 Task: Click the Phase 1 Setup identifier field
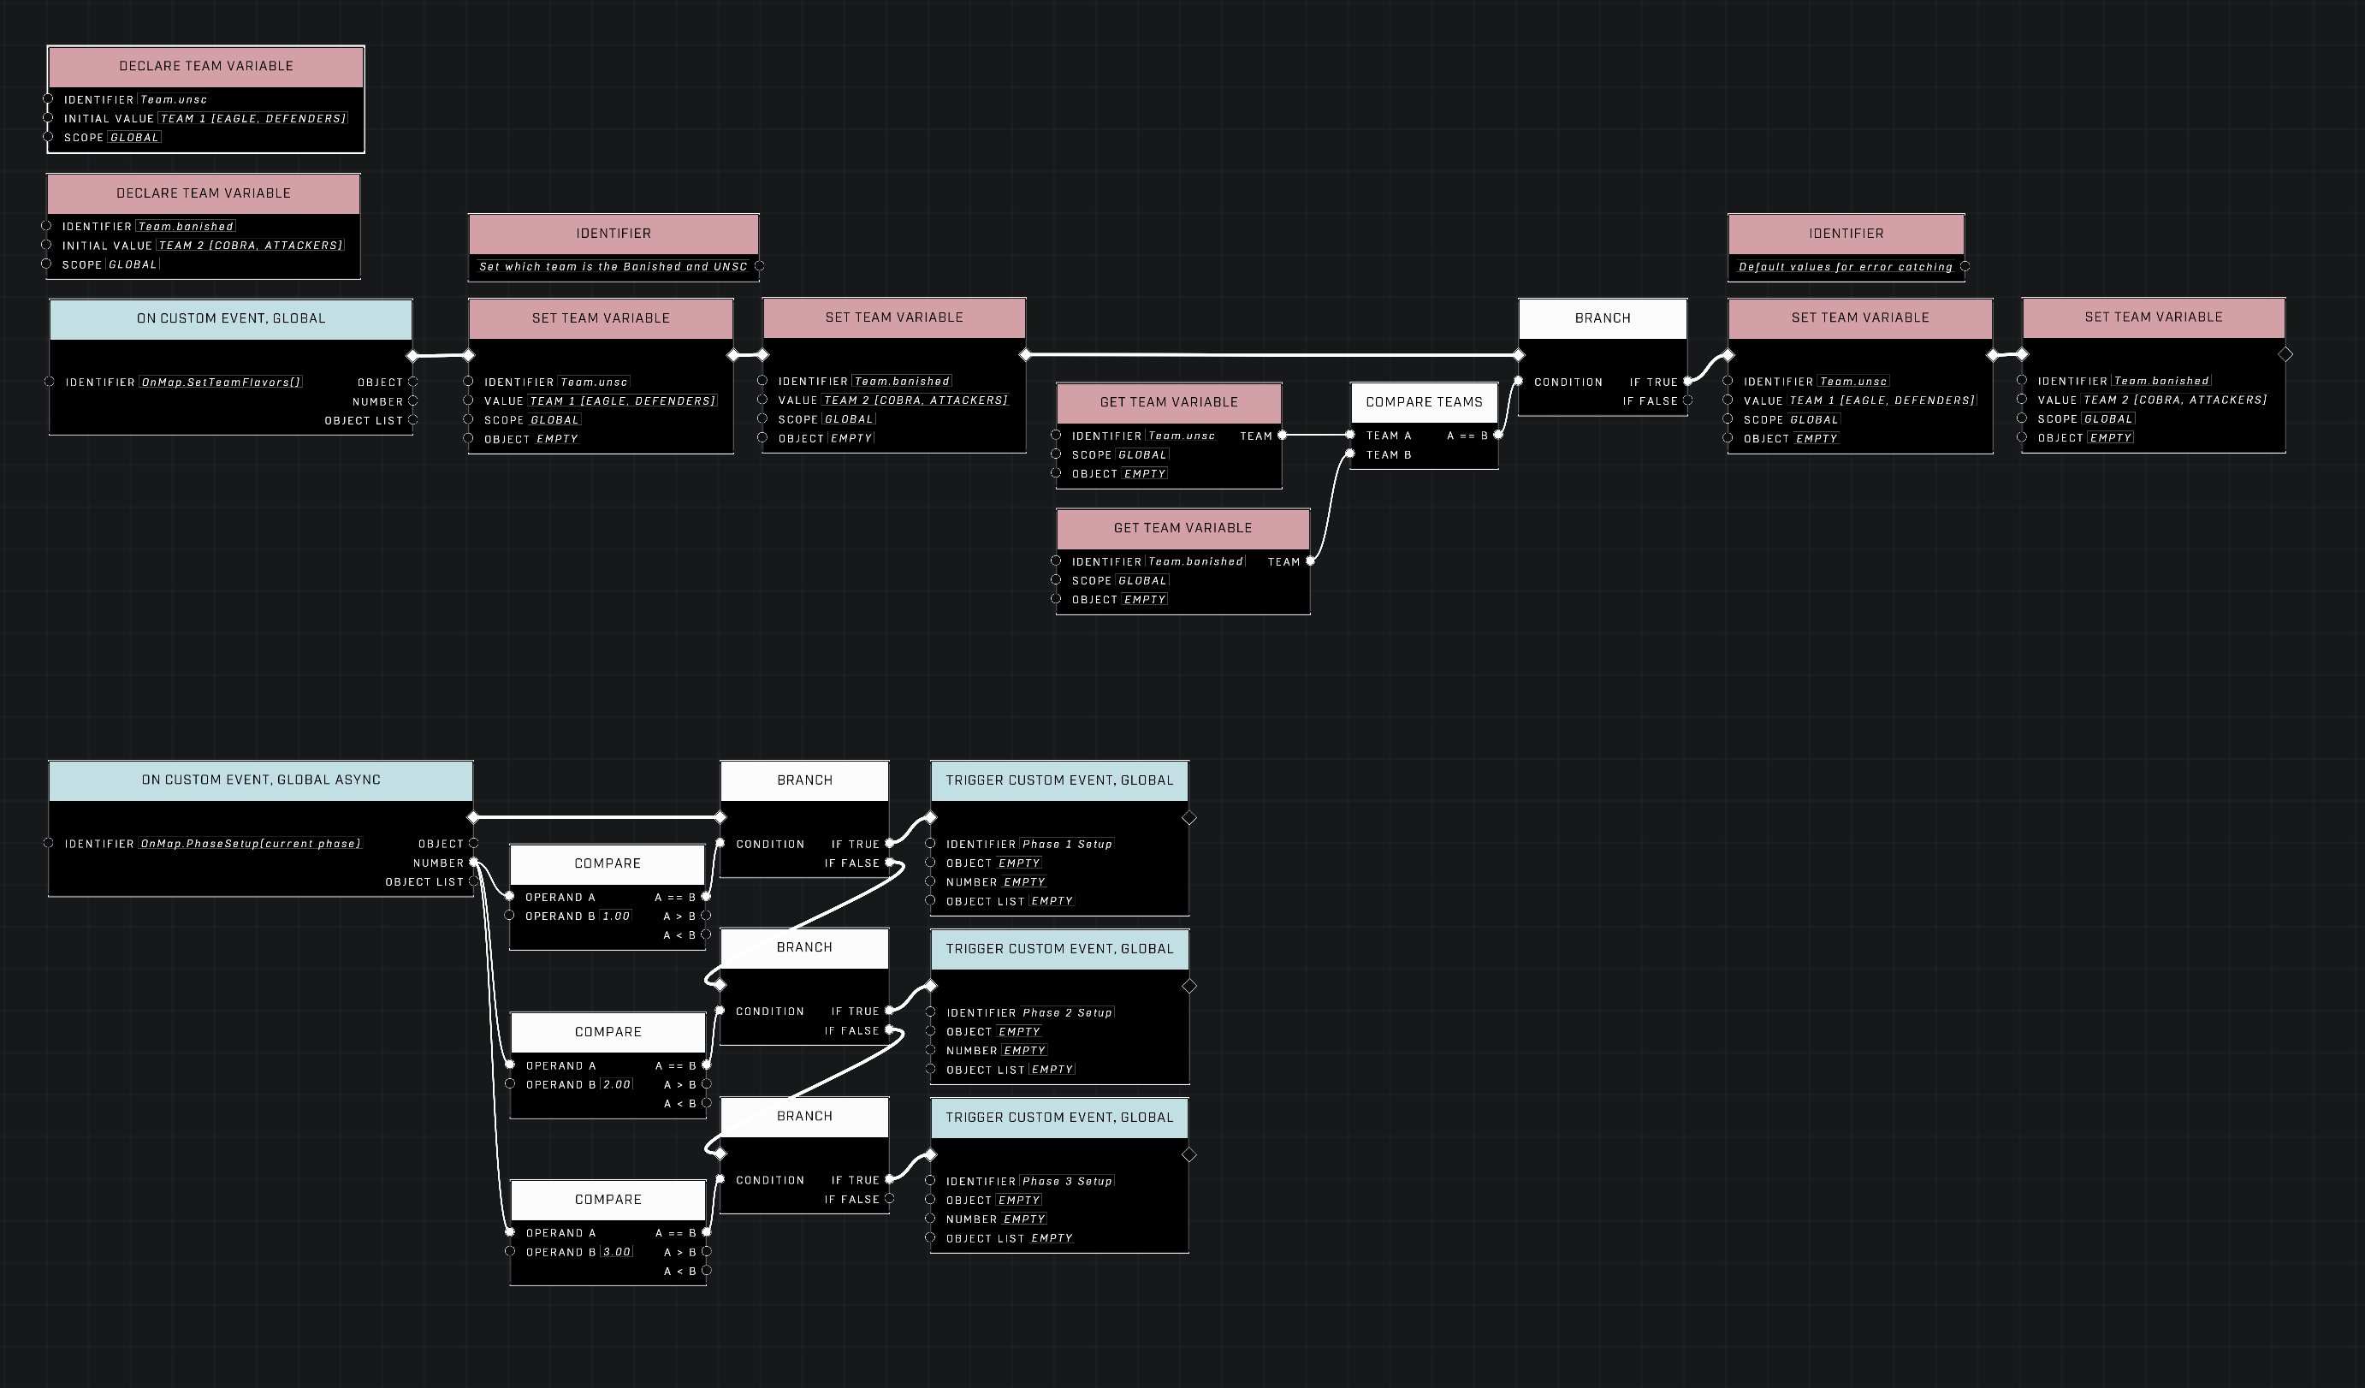point(1067,845)
